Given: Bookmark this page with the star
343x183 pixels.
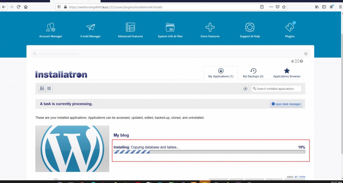Looking at the screenshot, I should pyautogui.click(x=284, y=7).
